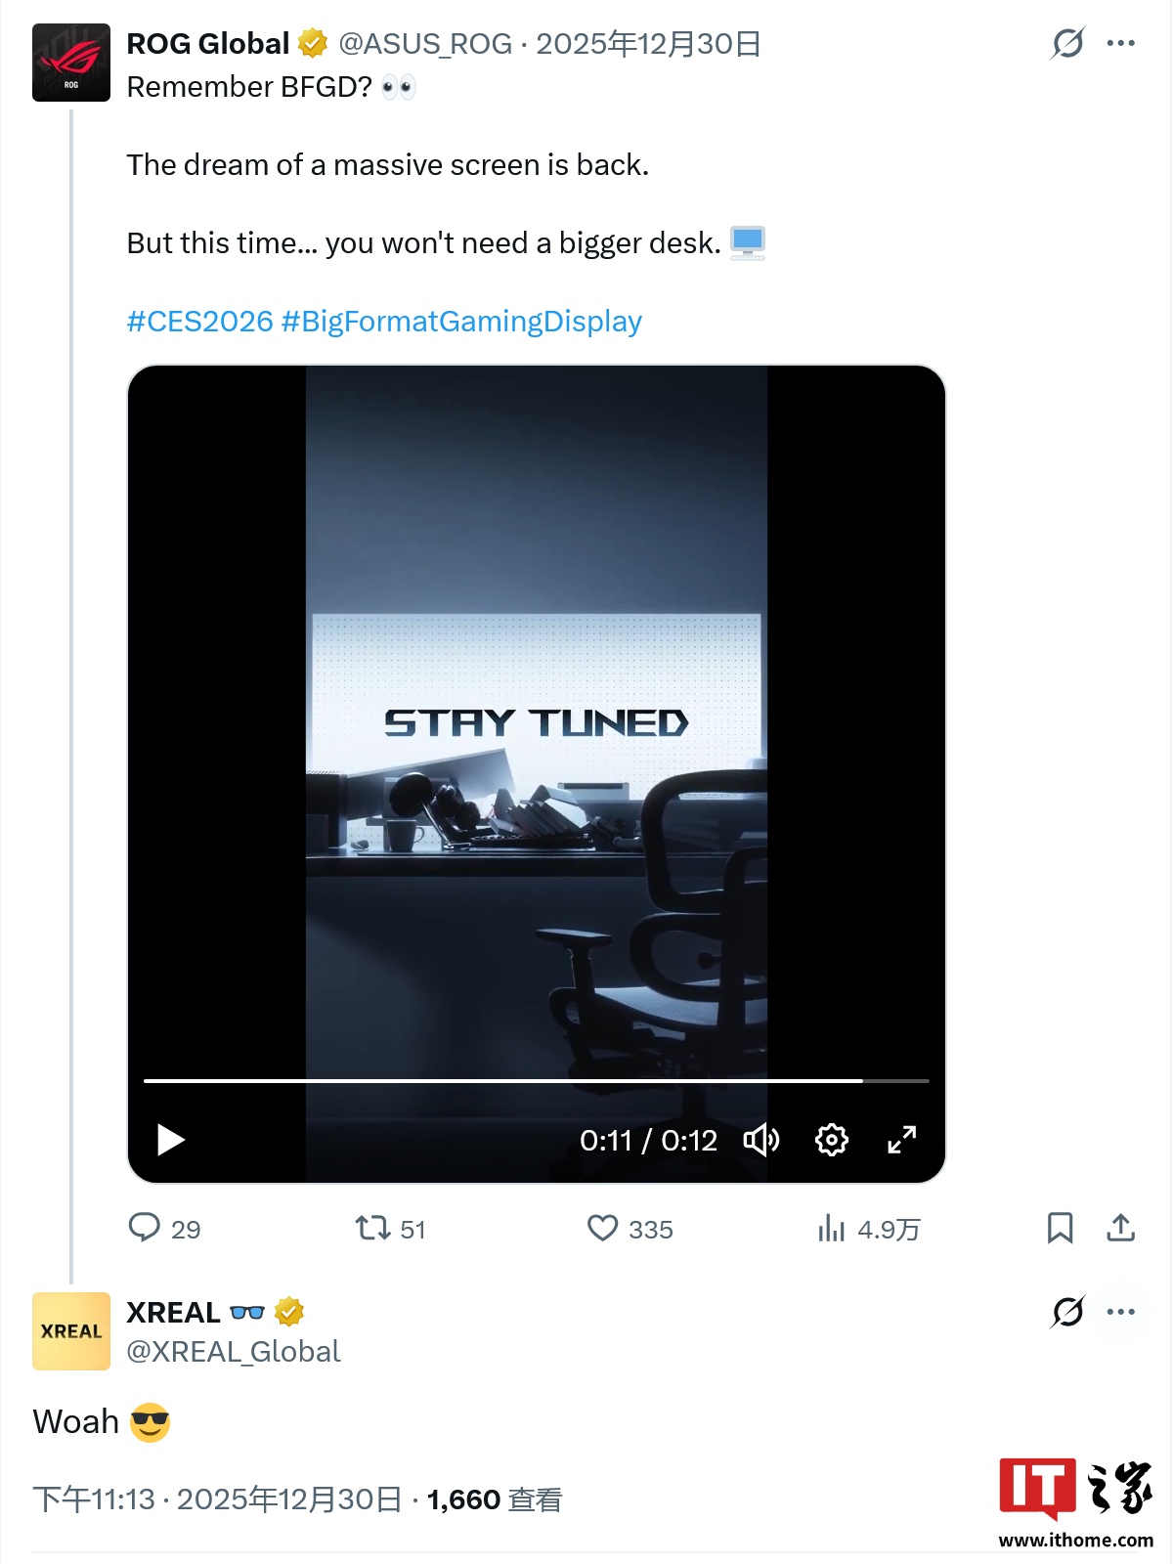Repost the ROG Global tweet
The height and width of the screenshot is (1564, 1173).
(x=373, y=1228)
